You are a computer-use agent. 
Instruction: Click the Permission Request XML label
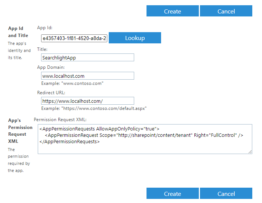(60, 120)
